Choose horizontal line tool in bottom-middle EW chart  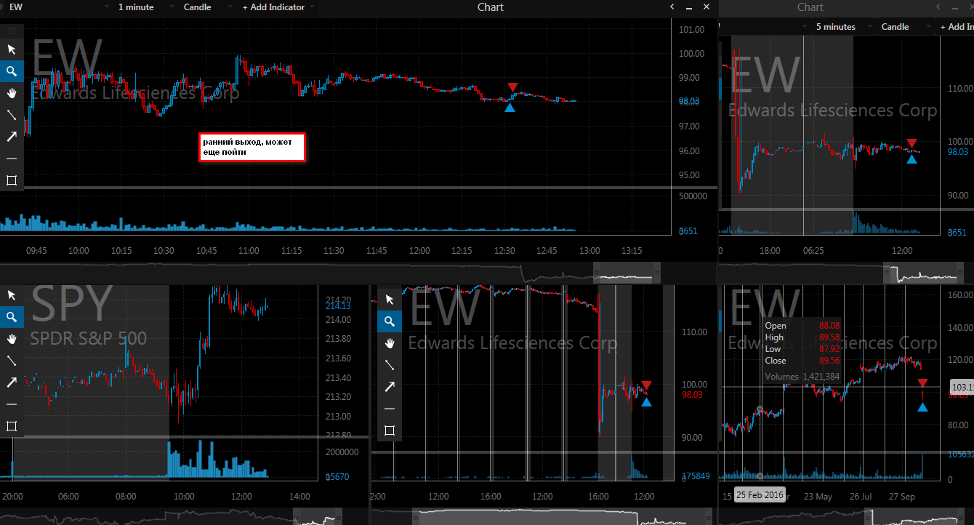(x=390, y=409)
